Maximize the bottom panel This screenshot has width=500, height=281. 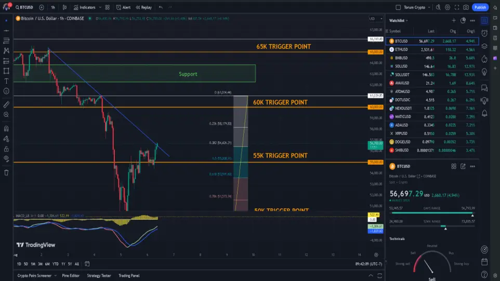pos(380,276)
